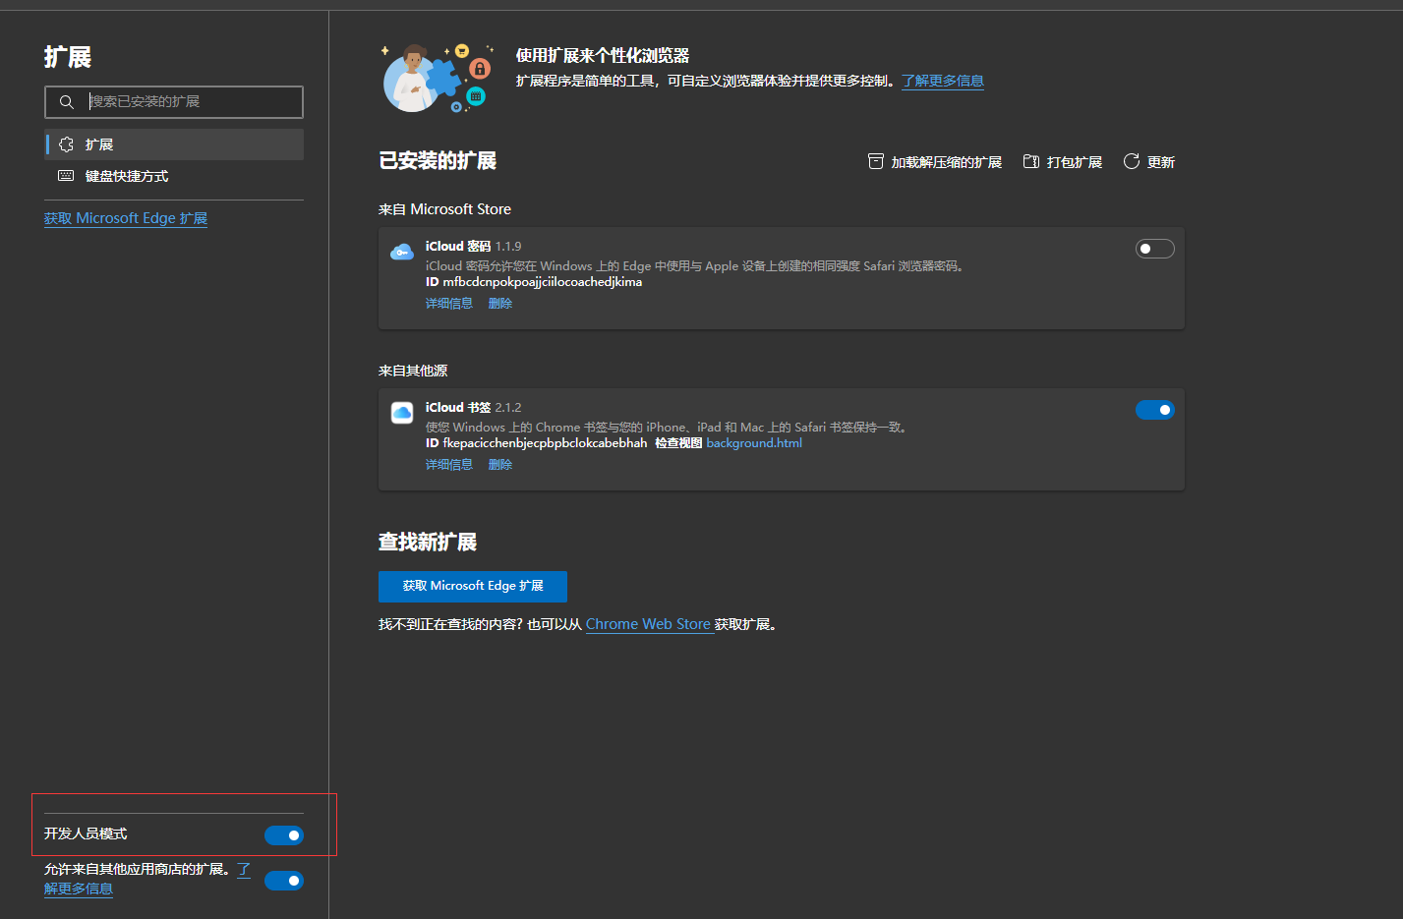Toggle 允许来自其他应用商店的扩展 switch

click(x=284, y=881)
